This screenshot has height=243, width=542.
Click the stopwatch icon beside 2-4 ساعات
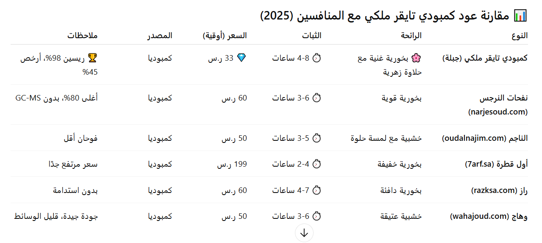pos(317,164)
